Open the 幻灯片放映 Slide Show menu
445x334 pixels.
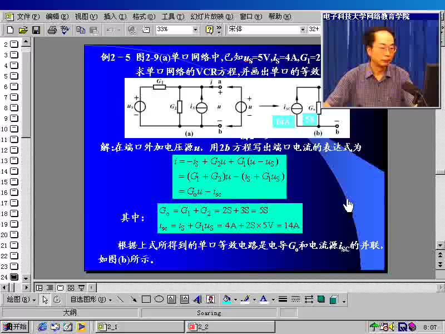coord(212,17)
